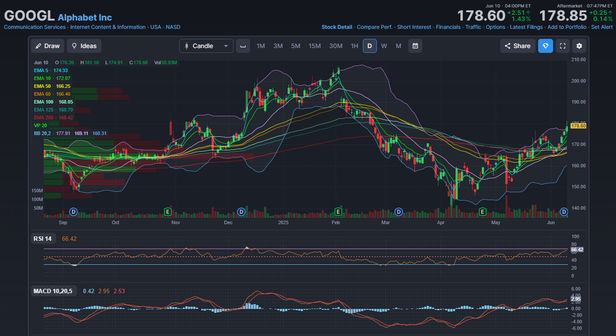Switch to the 3M timeframe
Viewport: 616px width, 336px height.
pos(278,46)
